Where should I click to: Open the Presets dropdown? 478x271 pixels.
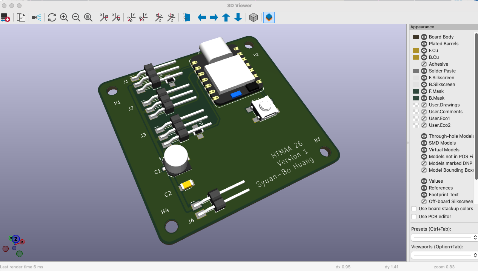tap(444, 237)
